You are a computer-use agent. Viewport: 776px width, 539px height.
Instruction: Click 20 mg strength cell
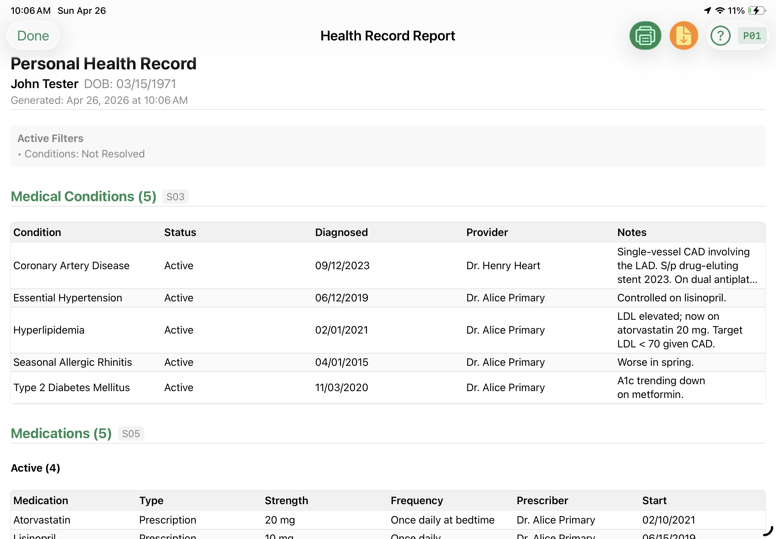[280, 519]
